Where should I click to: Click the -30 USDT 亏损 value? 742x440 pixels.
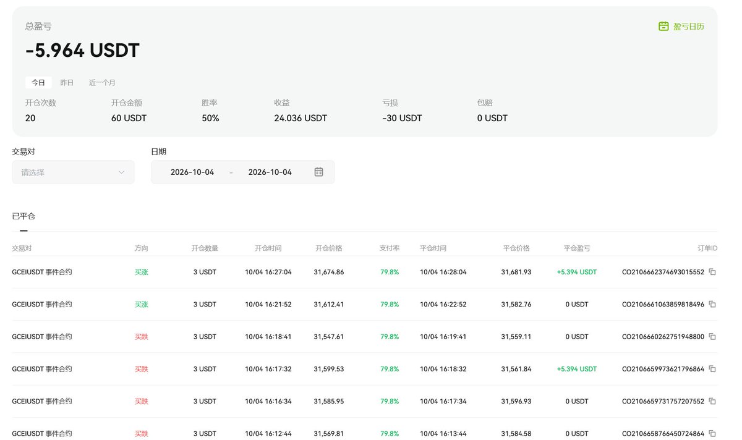[x=402, y=118]
